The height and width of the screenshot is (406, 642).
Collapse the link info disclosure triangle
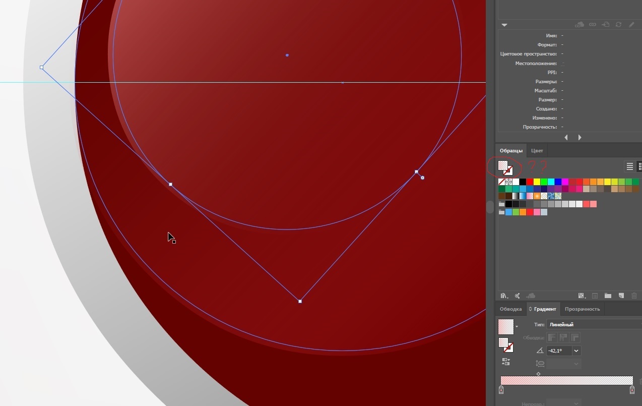(x=504, y=25)
